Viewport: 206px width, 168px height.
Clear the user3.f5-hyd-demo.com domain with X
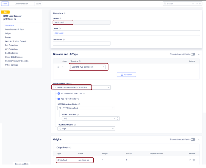[104, 67]
